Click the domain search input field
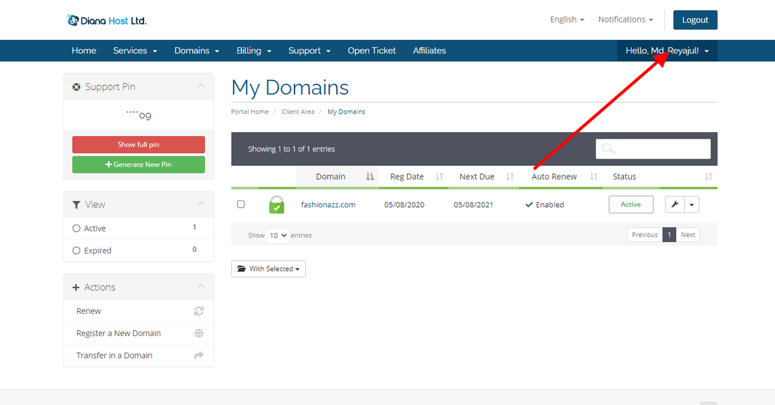Image resolution: width=775 pixels, height=405 pixels. 653,149
